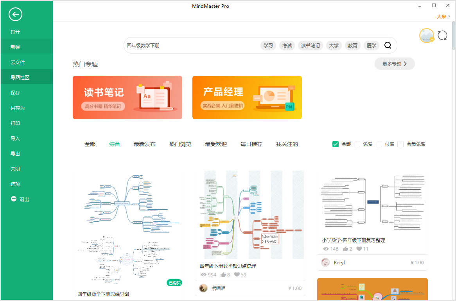
Task: Choose 打印 in the sidebar
Action: (27, 123)
